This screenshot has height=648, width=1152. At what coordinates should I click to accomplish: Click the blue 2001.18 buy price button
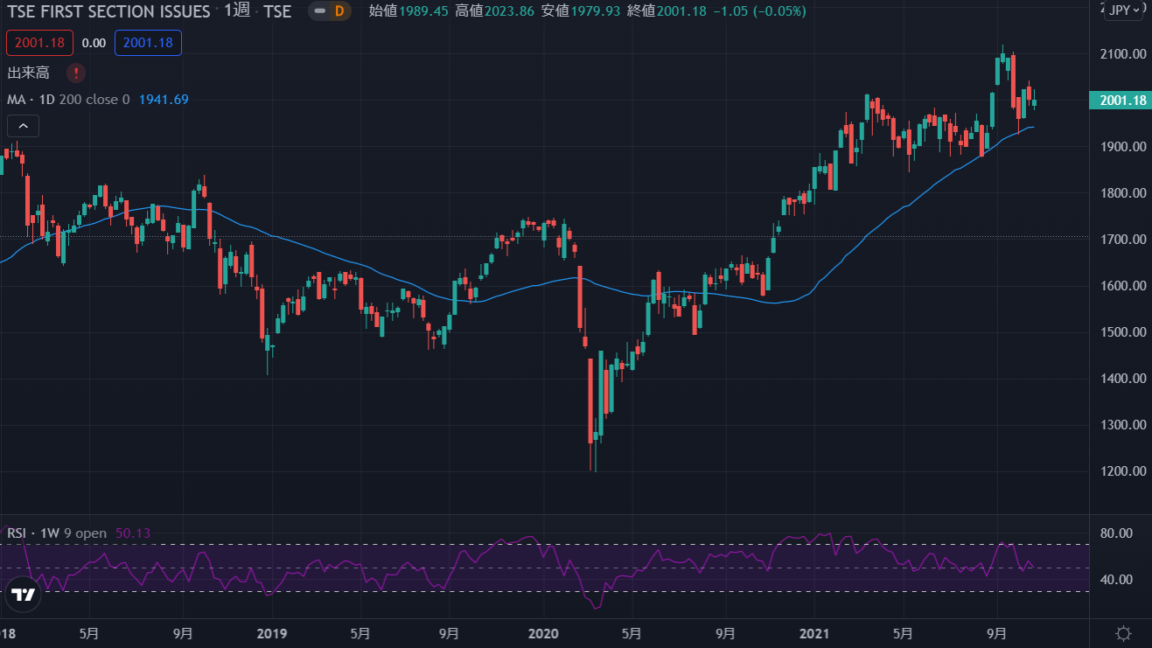[x=148, y=42]
